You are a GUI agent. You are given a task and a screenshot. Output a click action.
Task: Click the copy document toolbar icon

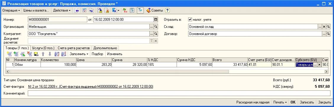click(x=91, y=10)
